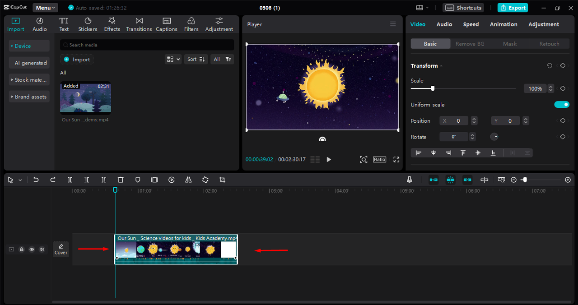The image size is (578, 305).
Task: Select Device media source
Action: pos(29,46)
